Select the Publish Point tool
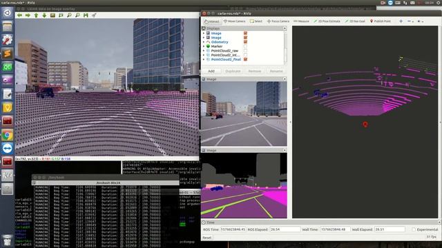This screenshot has height=248, width=442. pos(381,21)
